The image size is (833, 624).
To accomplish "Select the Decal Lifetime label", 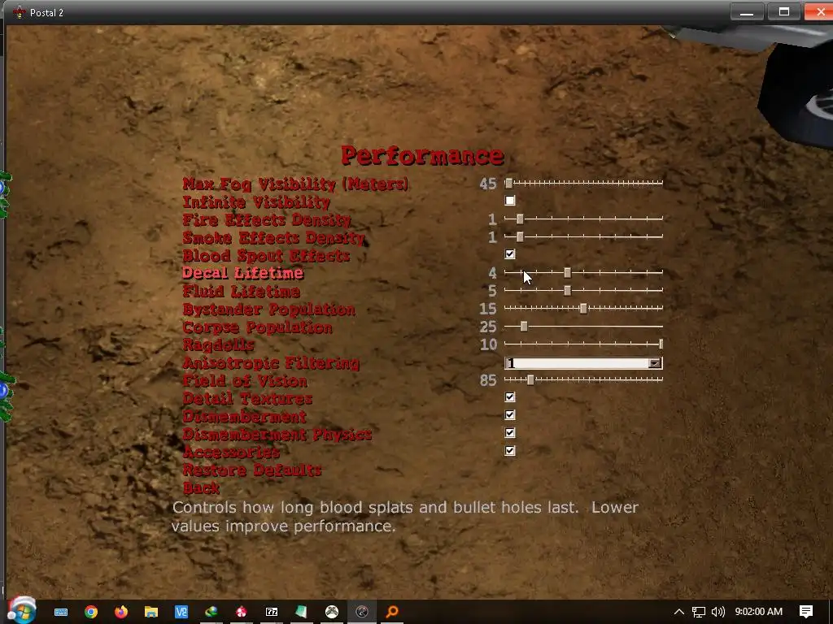I will [242, 273].
